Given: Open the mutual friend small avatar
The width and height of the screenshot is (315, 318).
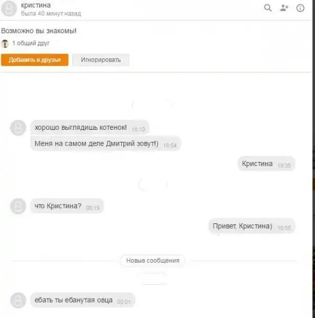Looking at the screenshot, I should [x=5, y=44].
